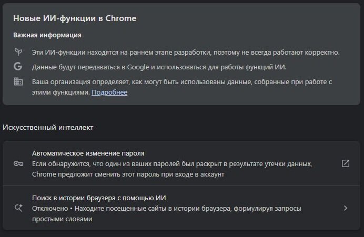Viewport: 364px width, 237px height.
Task: Expand the AI history search chevron arrow
Action: (346, 208)
